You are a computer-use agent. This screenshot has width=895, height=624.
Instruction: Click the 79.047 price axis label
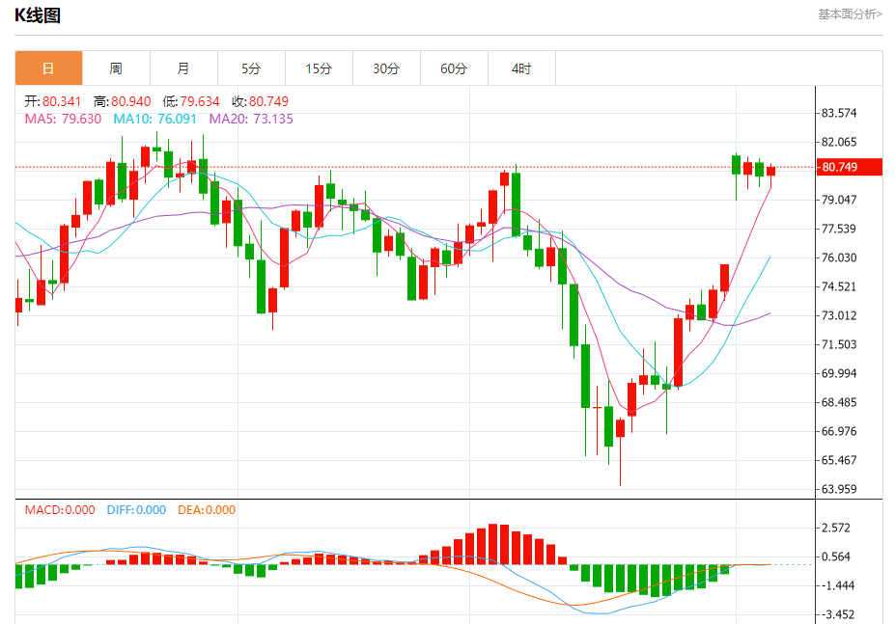[839, 200]
